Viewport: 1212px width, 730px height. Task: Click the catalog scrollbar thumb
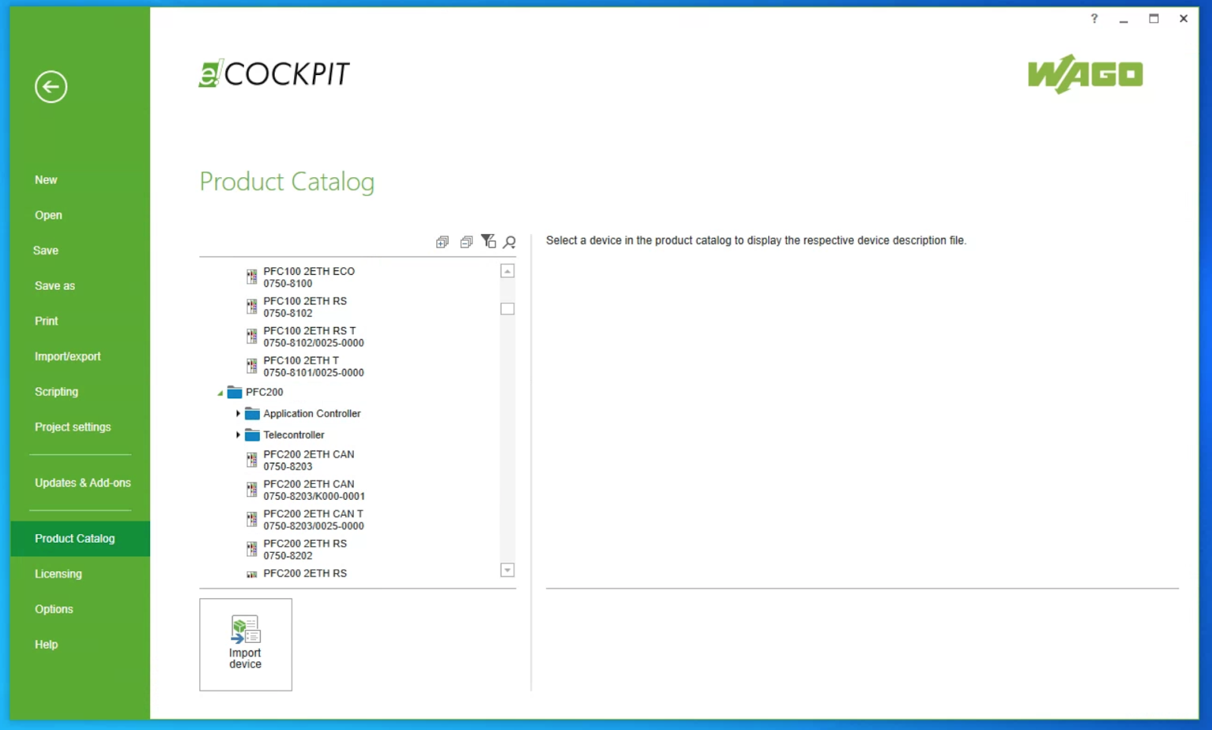(508, 309)
